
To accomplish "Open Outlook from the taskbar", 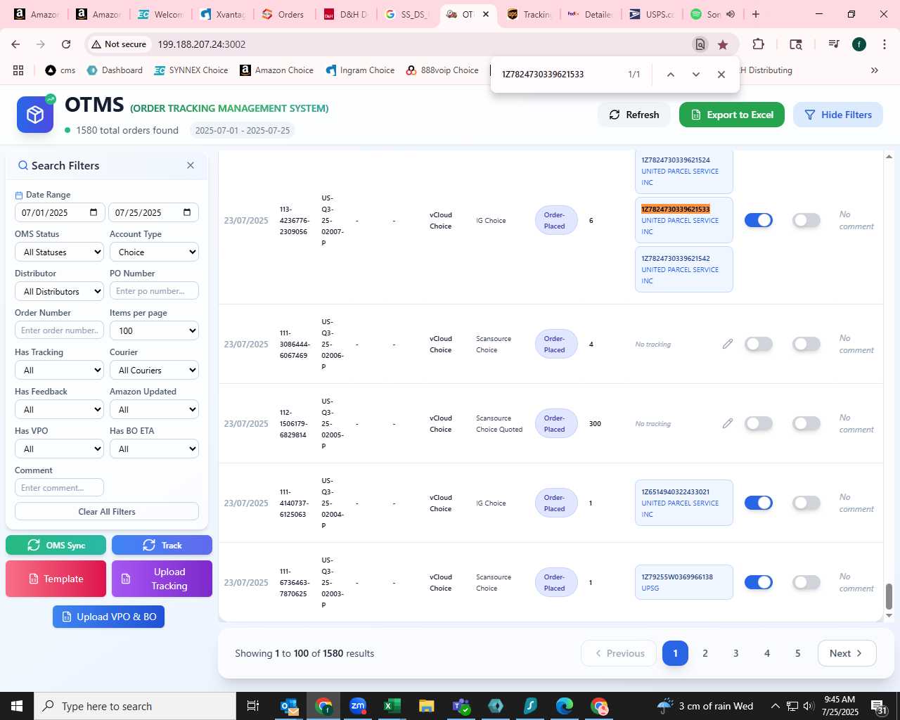I will click(x=289, y=706).
